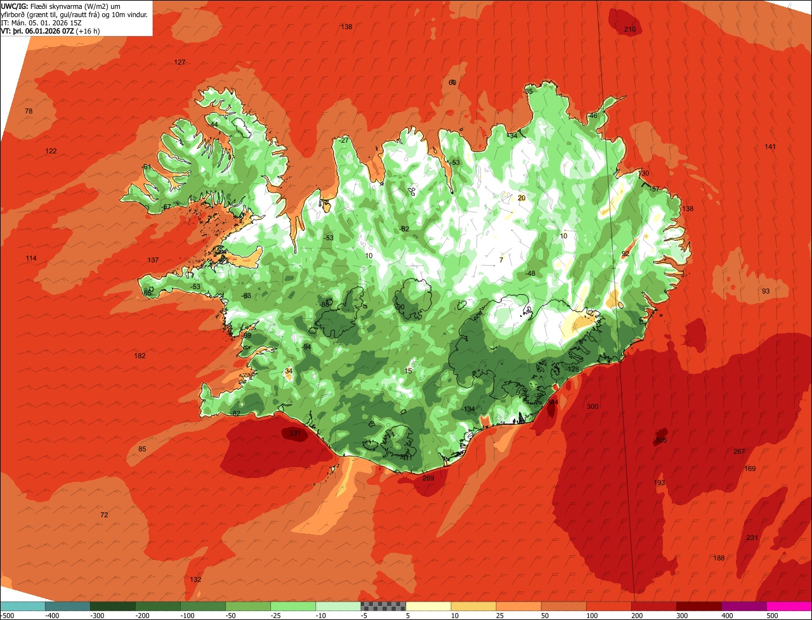Screen dimensions: 812x620
Task: Click the magenta legend swatch above 500
Action: (789, 606)
